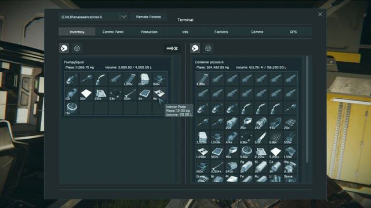The width and height of the screenshot is (371, 208).
Task: Click the FlumpySquid inventory name
Action: point(74,62)
